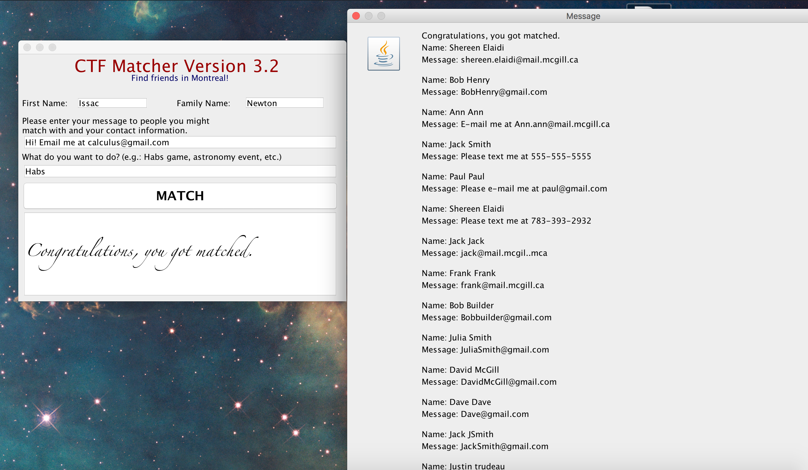The image size is (808, 470).
Task: Click the contact message field with calculus@gmail.com
Action: pyautogui.click(x=180, y=142)
